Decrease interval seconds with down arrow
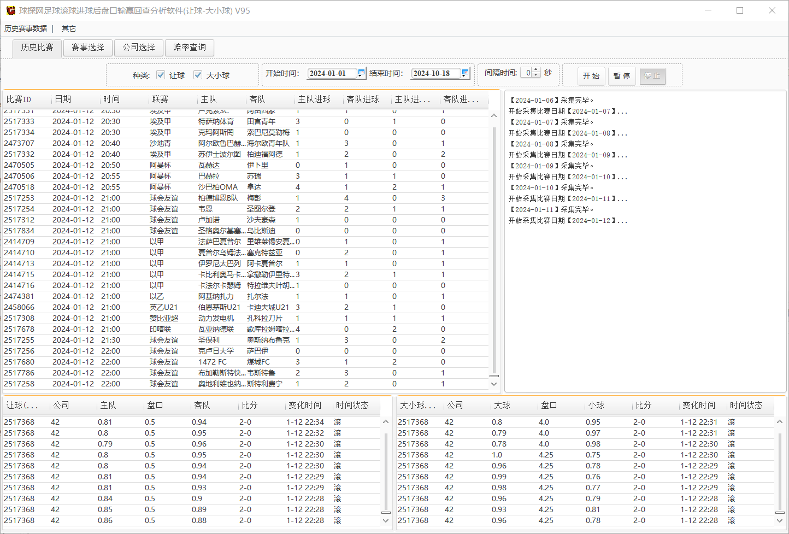 click(x=536, y=75)
